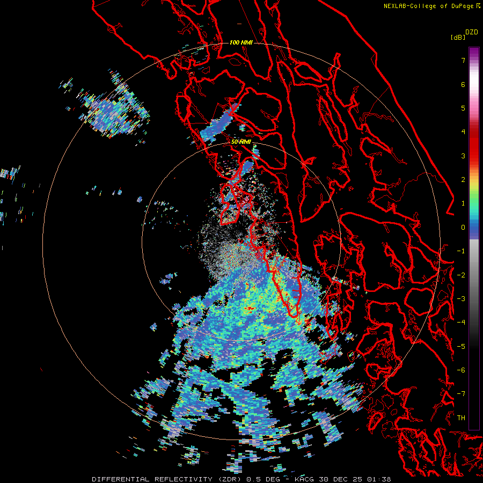
Task: Click the 100 NMI range ring label
Action: tap(241, 42)
